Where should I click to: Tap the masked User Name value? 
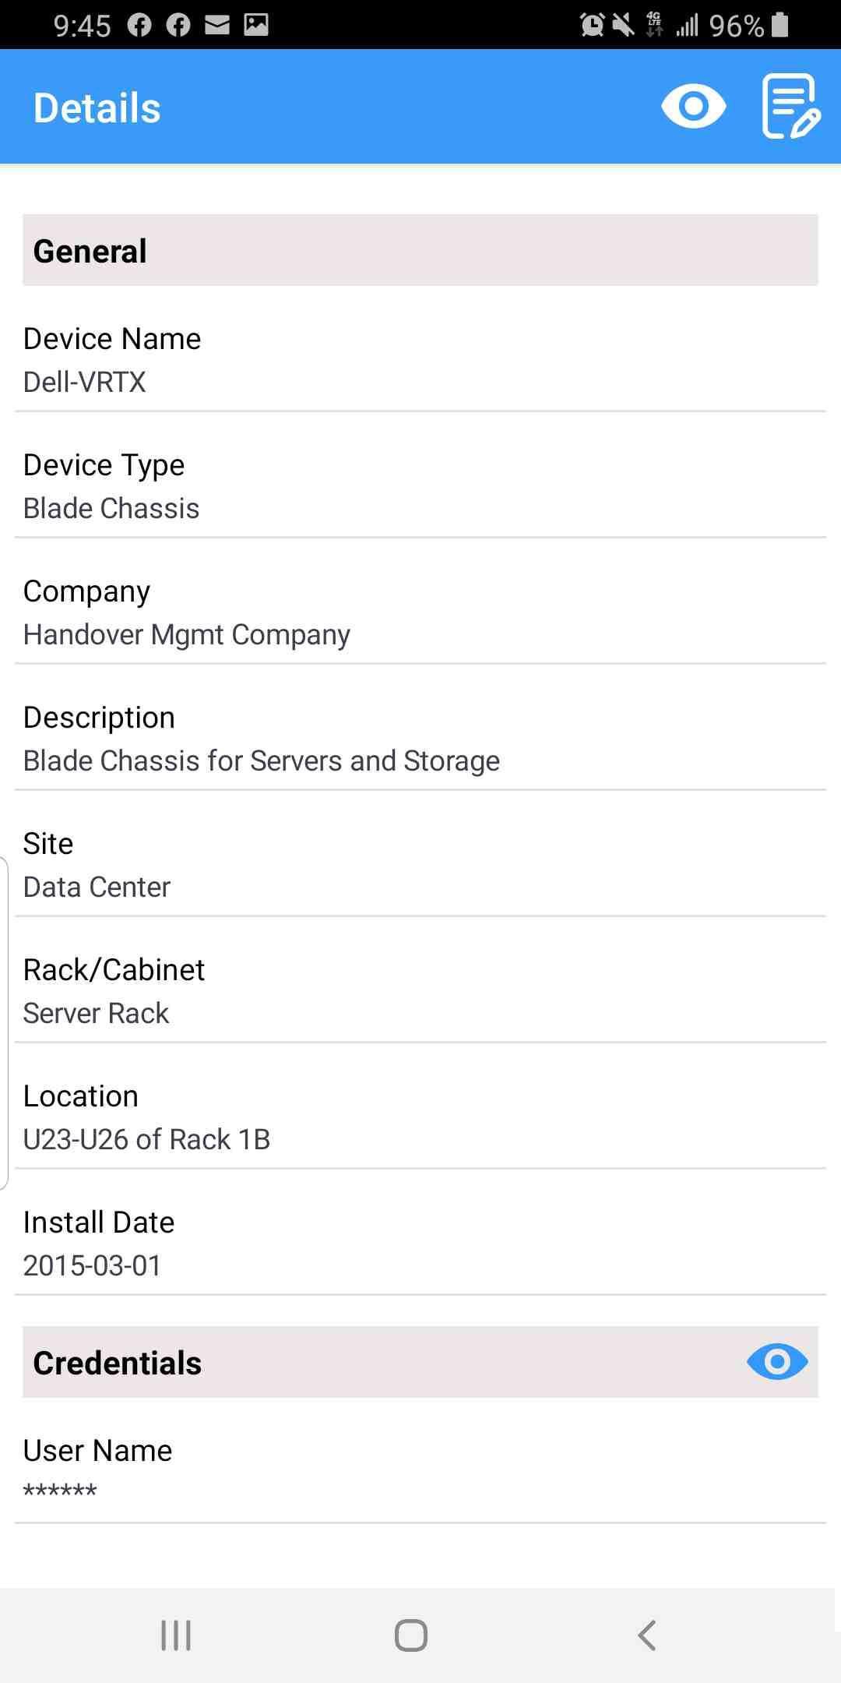[x=60, y=1491]
